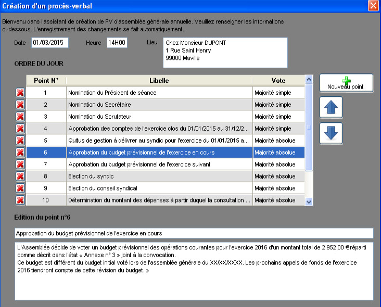This screenshot has width=381, height=307.
Task: Move selected point down with blue arrow
Action: point(331,133)
